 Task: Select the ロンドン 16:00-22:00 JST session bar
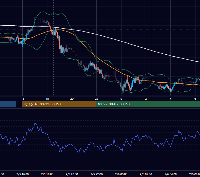(59, 104)
